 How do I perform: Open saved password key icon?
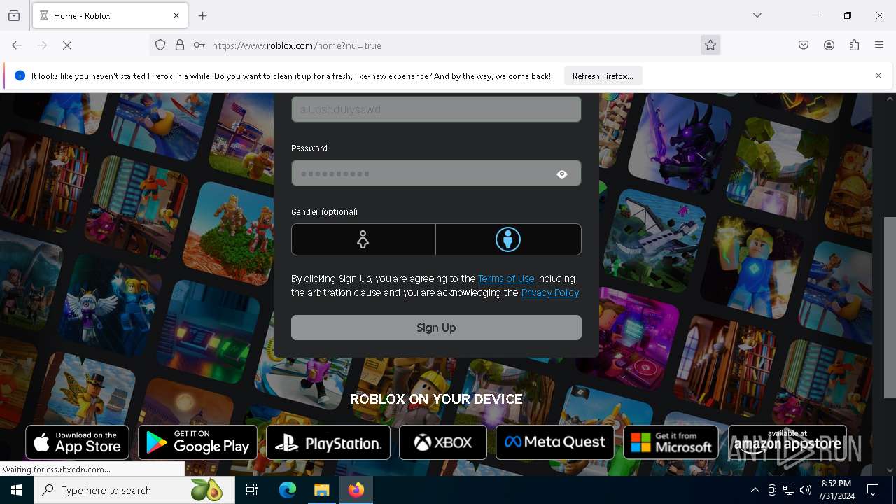[199, 45]
